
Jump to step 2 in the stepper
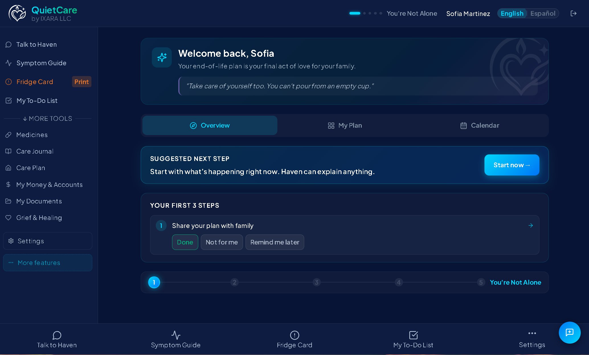click(x=234, y=282)
